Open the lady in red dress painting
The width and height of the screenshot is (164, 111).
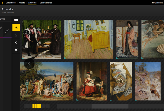point(92,81)
